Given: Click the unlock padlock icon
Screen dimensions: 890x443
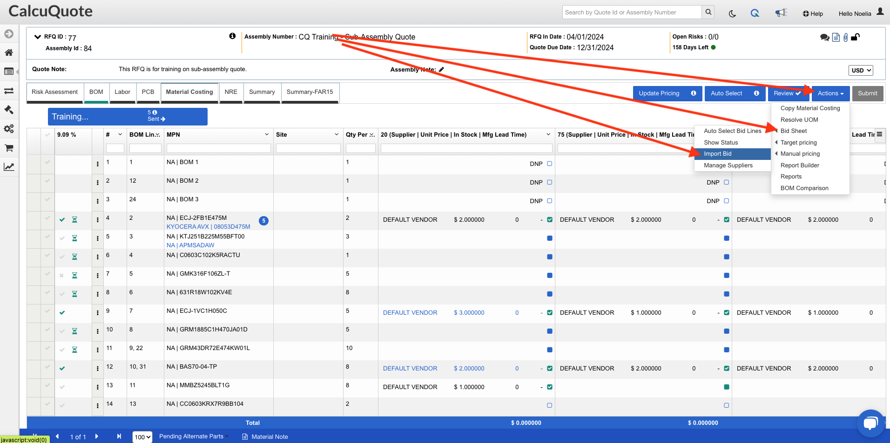Looking at the screenshot, I should [x=855, y=37].
